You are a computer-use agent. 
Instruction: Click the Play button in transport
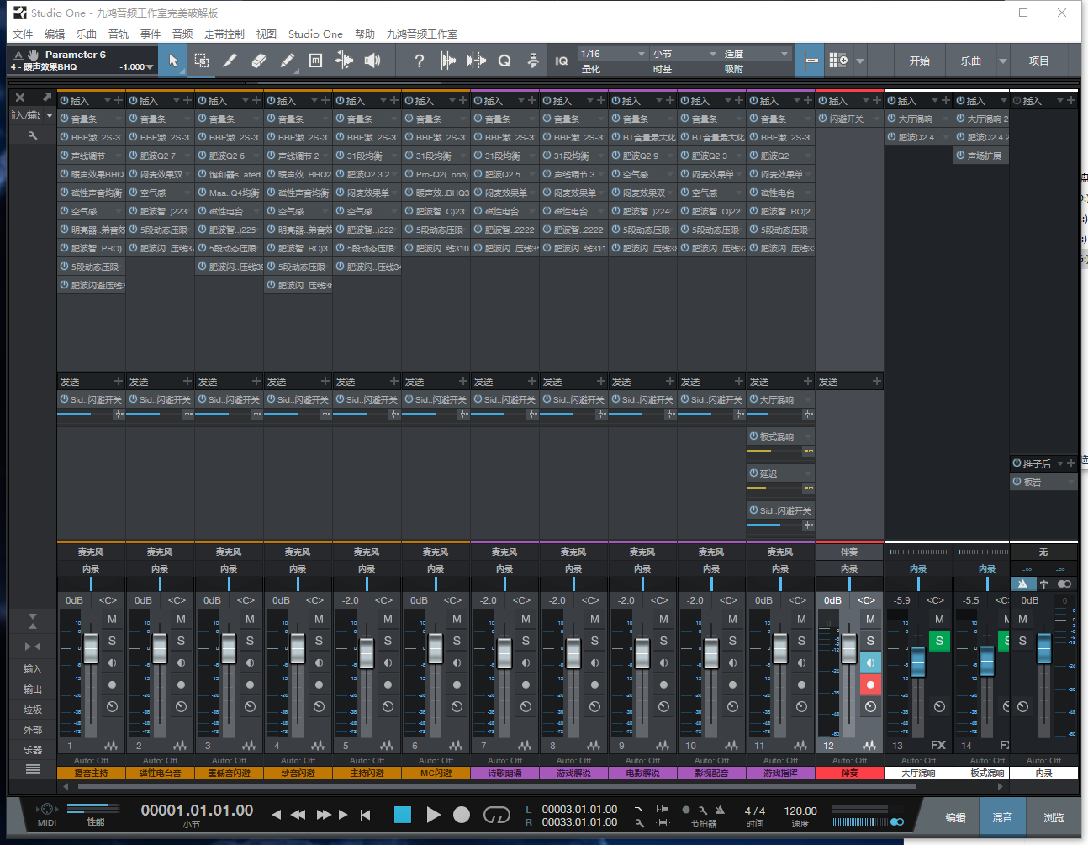[433, 814]
